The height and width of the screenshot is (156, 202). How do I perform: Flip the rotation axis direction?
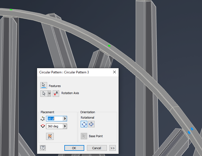pos(56,94)
